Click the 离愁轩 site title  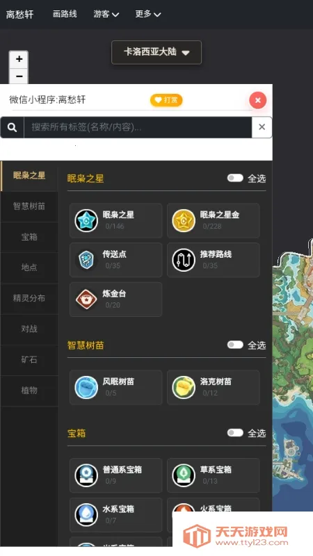pos(20,14)
